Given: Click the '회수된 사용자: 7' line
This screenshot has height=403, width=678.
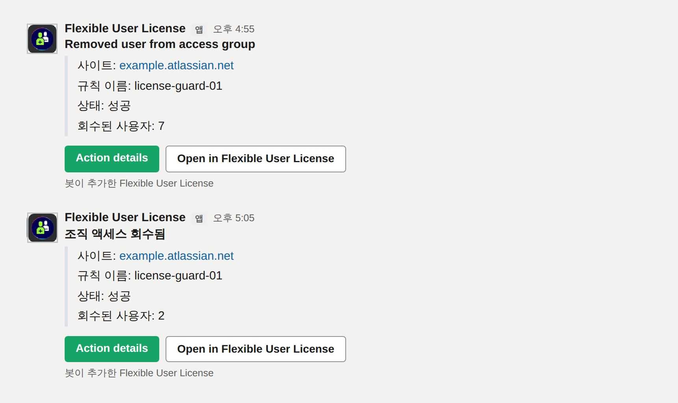Looking at the screenshot, I should 121,126.
